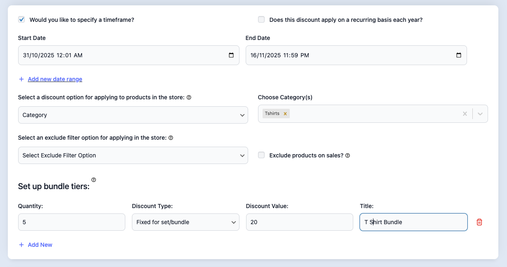
Task: Click the help icon beside discount option label
Action: click(189, 98)
